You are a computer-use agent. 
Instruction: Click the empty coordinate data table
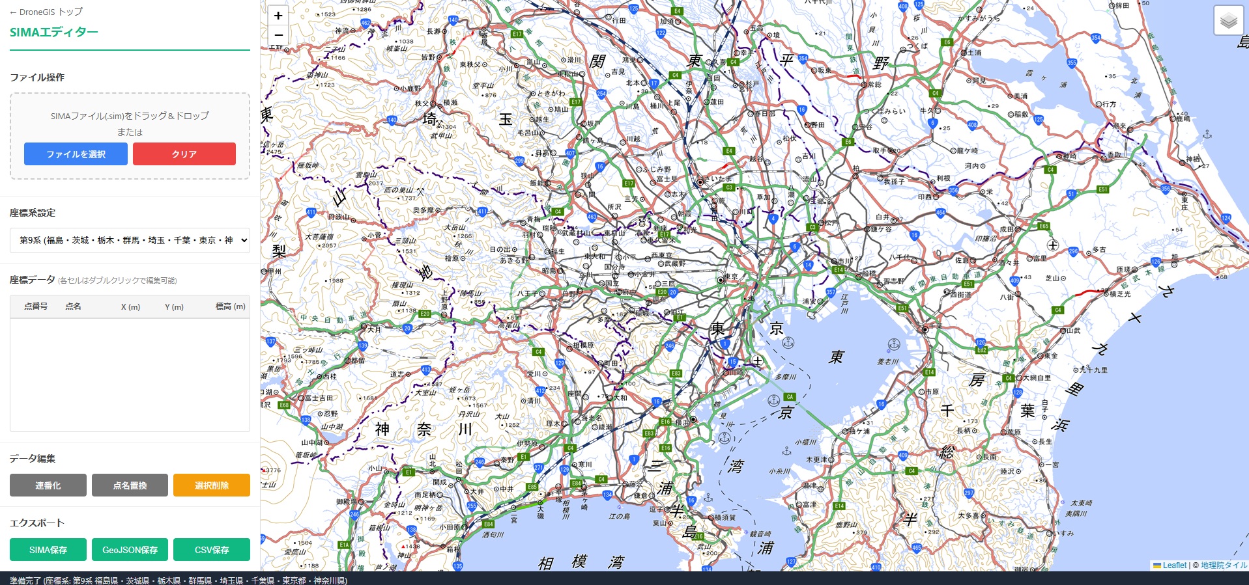[130, 374]
